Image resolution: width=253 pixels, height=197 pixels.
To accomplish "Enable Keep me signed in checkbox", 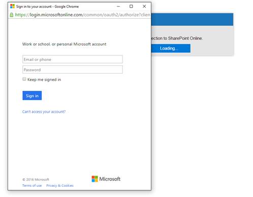I will tap(24, 79).
